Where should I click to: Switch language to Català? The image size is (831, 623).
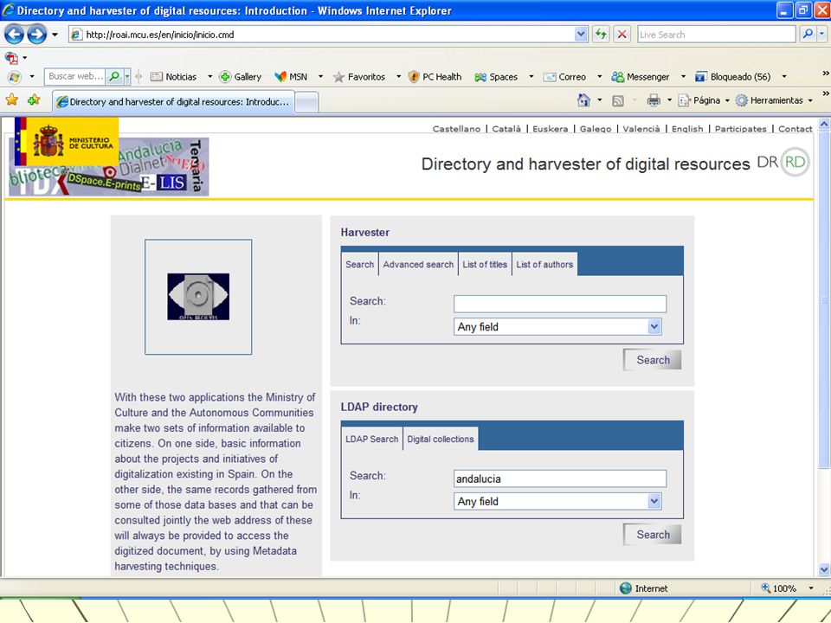click(x=506, y=129)
